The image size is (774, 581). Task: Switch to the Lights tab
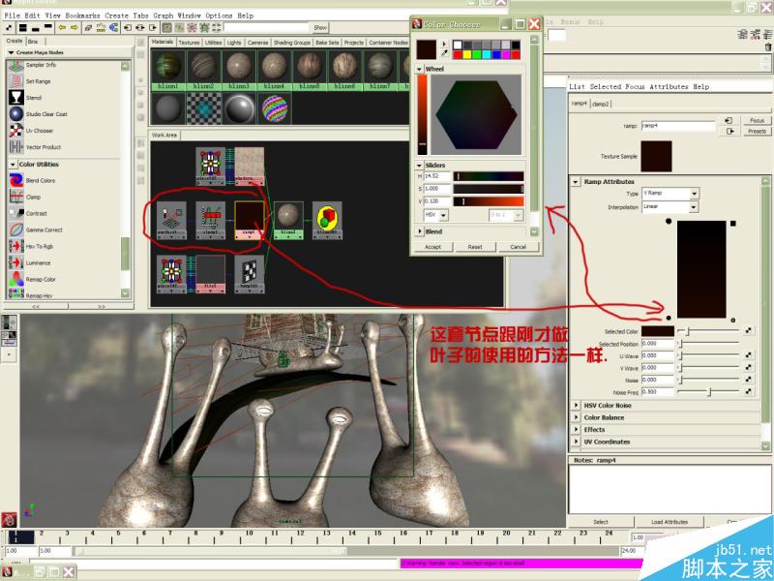coord(234,43)
